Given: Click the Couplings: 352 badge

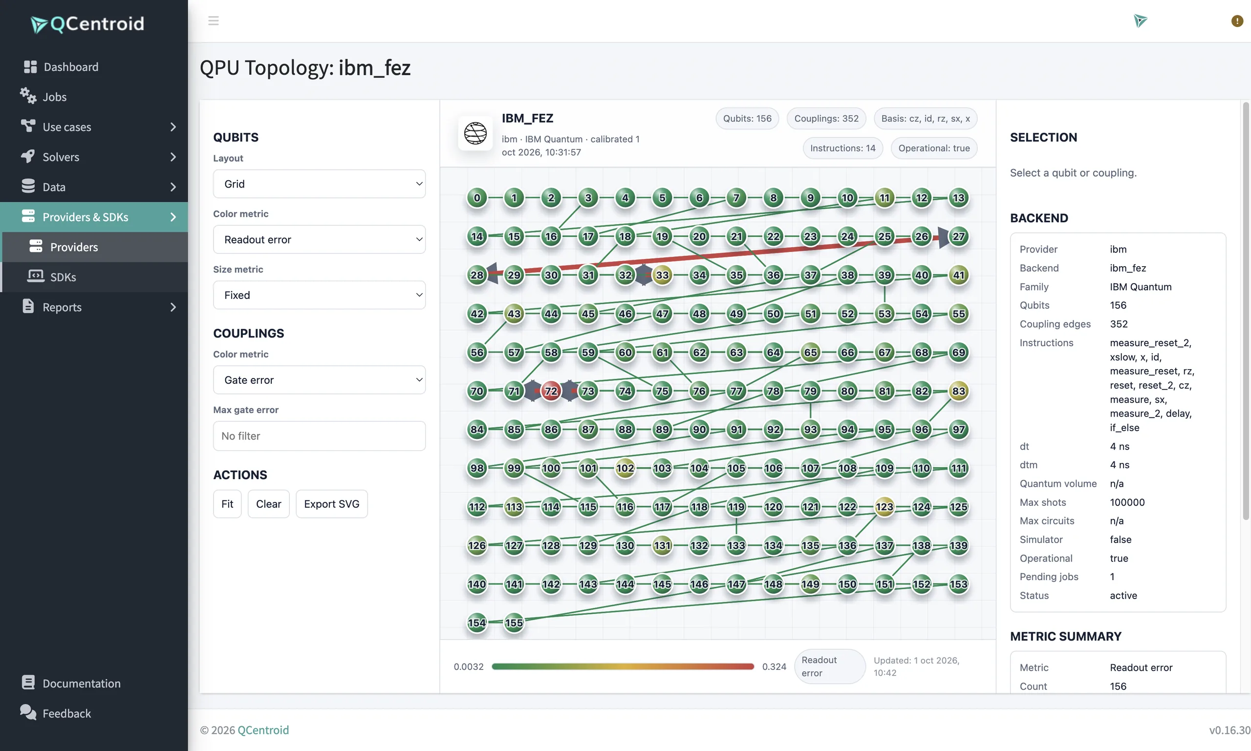Looking at the screenshot, I should pyautogui.click(x=826, y=119).
